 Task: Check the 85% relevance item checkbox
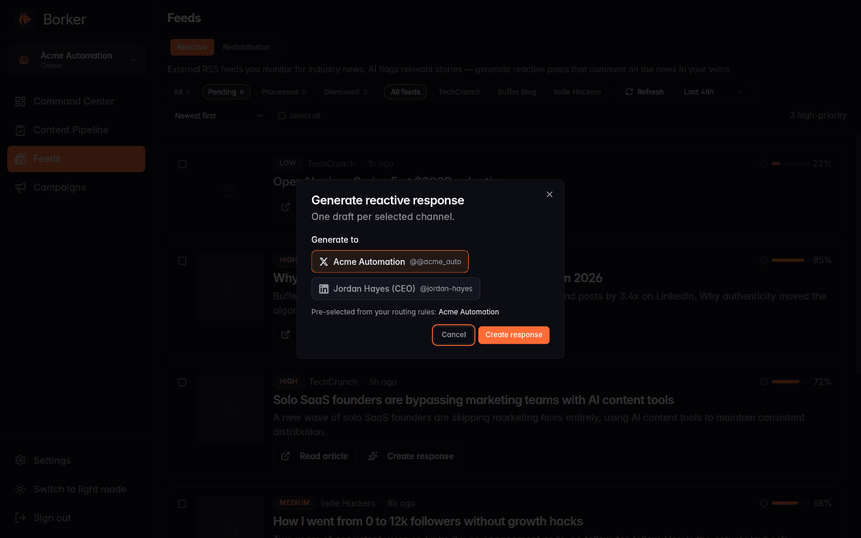point(182,261)
